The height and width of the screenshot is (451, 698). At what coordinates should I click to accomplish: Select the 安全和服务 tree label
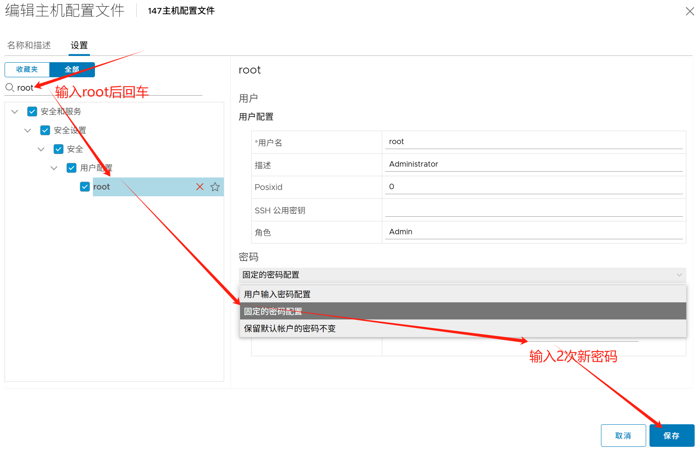[61, 111]
